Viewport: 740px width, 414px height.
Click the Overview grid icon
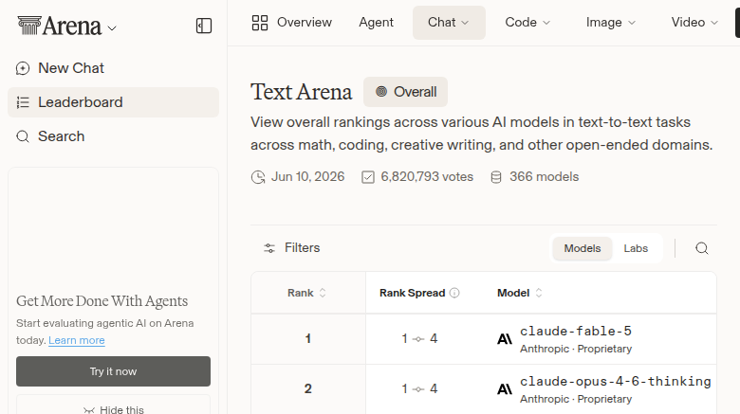pyautogui.click(x=260, y=23)
